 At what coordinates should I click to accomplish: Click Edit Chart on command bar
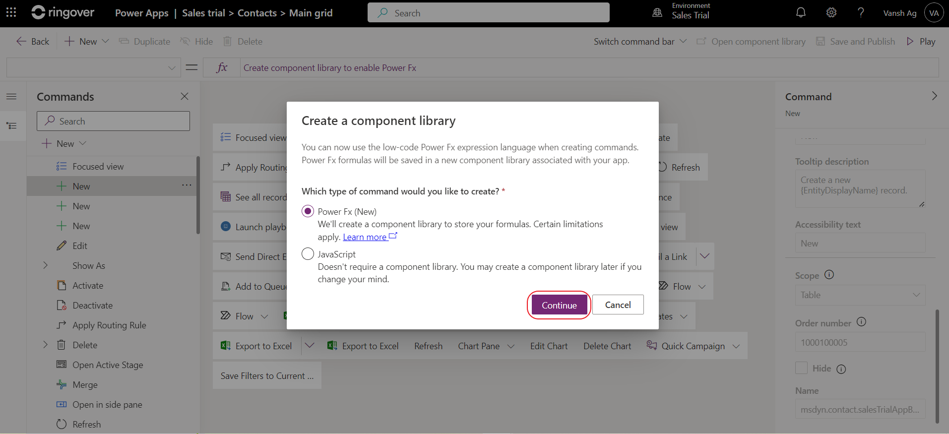[x=549, y=346]
